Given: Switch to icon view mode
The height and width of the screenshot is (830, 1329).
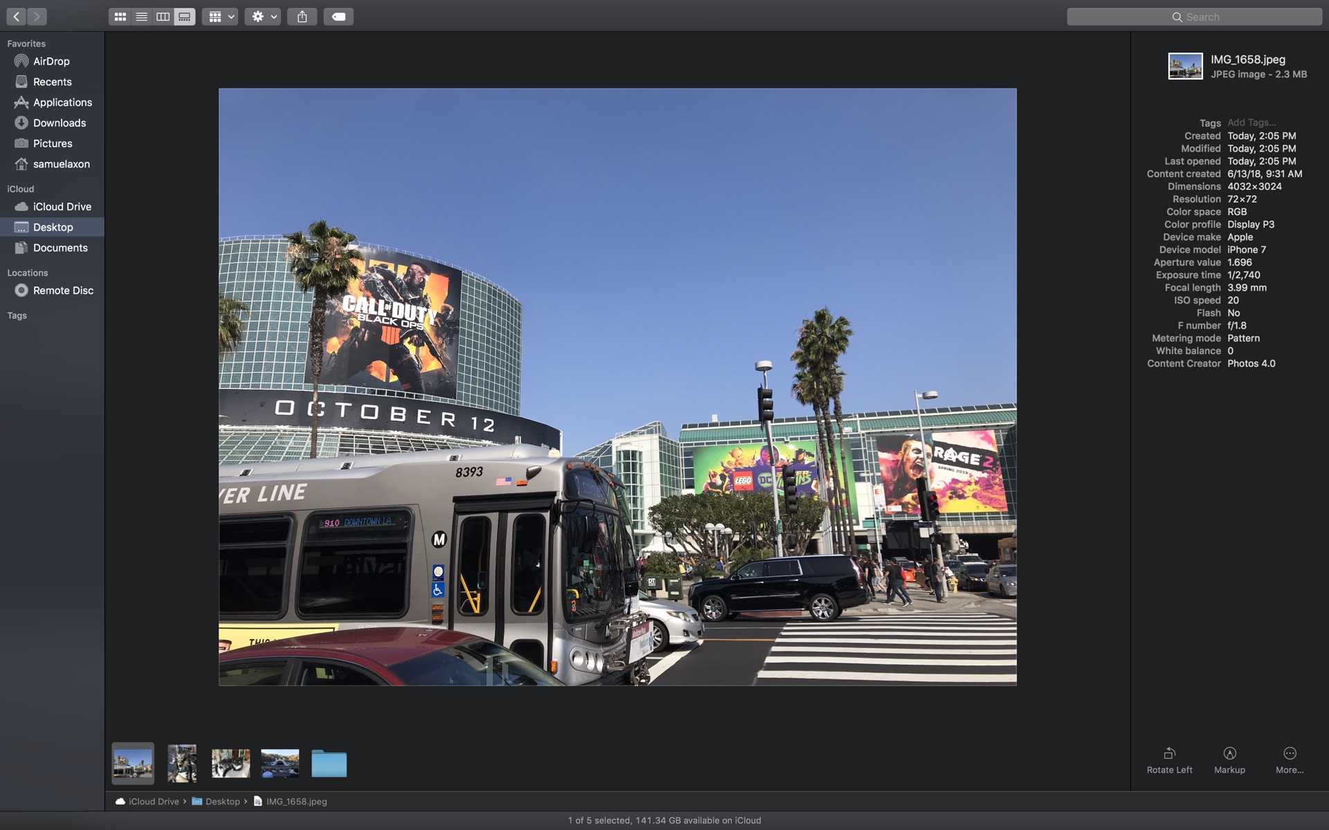Looking at the screenshot, I should 120,16.
